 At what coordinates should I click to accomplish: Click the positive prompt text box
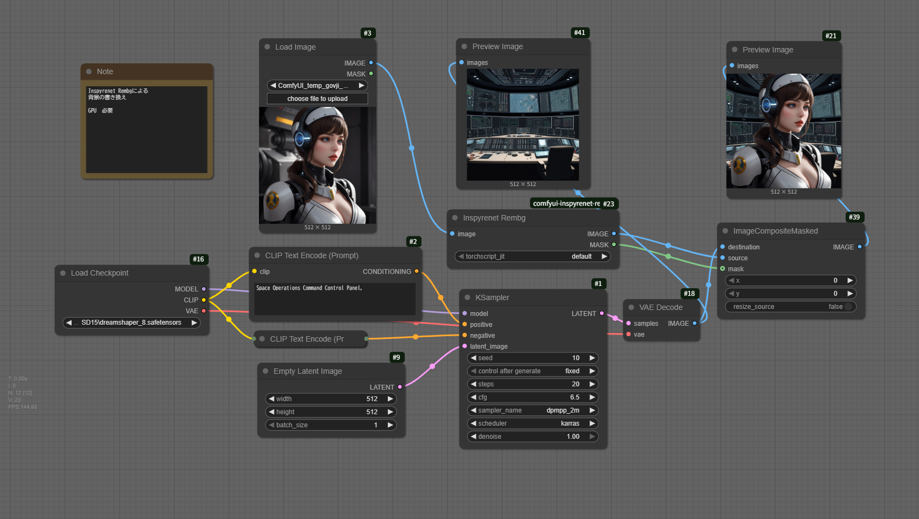[334, 299]
